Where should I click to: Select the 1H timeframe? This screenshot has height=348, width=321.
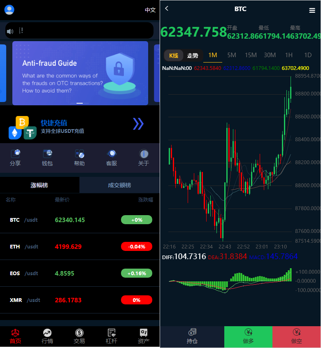tap(289, 55)
